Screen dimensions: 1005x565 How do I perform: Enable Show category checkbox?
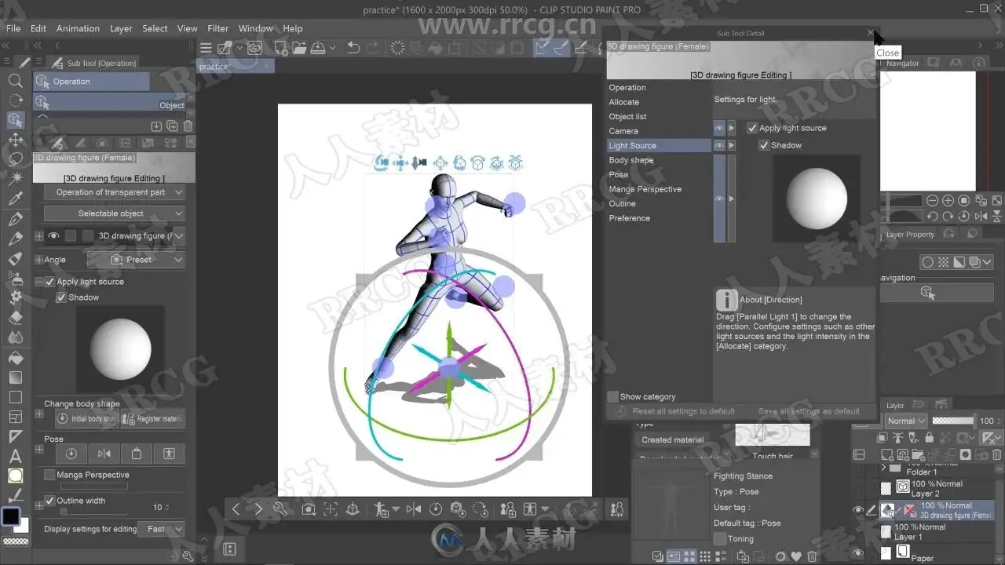[x=613, y=397]
